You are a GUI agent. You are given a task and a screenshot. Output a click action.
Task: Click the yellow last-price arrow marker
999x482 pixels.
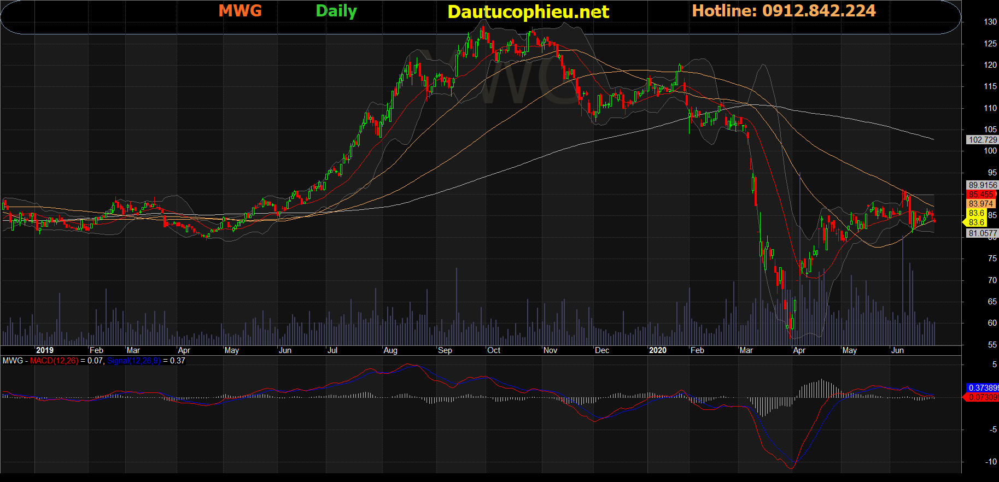[965, 222]
